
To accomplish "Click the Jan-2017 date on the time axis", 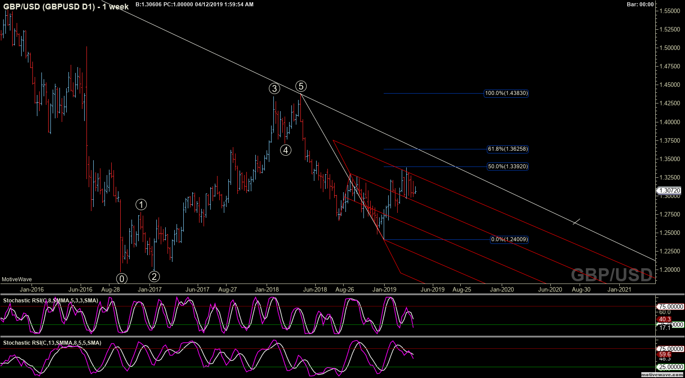I will (149, 289).
